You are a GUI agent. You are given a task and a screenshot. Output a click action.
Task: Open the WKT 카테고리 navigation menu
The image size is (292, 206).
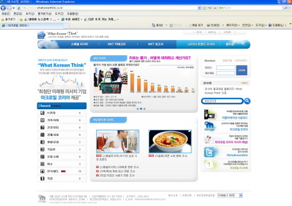click(x=117, y=44)
